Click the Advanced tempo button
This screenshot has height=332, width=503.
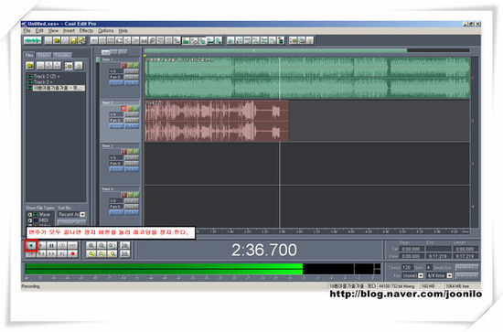coord(466,267)
